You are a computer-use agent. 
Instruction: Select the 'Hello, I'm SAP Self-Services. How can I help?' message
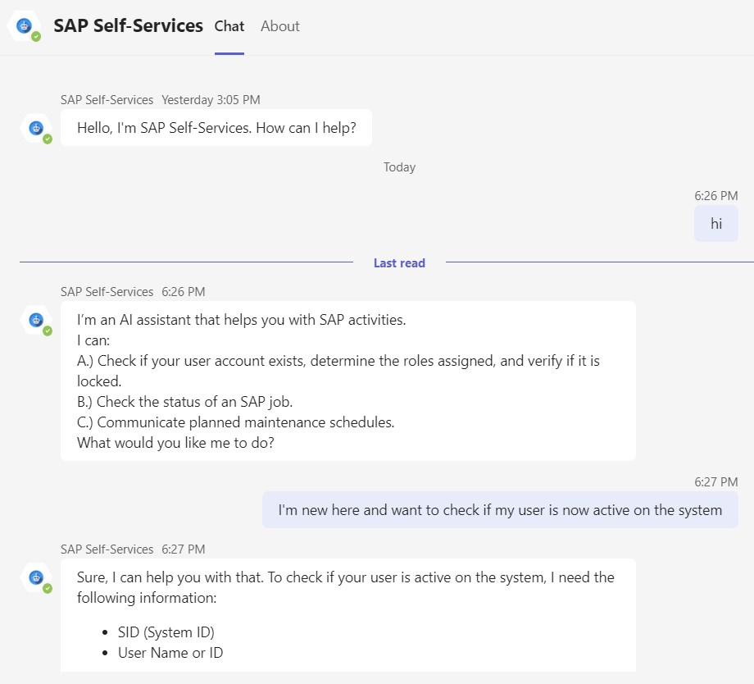216,128
